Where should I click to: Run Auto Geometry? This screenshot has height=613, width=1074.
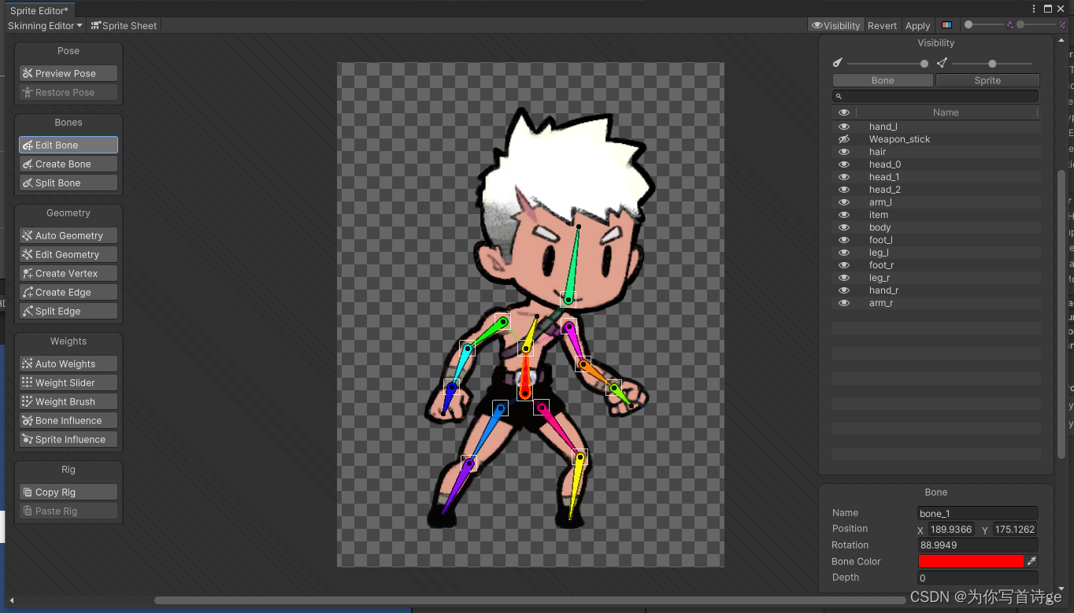tap(69, 235)
